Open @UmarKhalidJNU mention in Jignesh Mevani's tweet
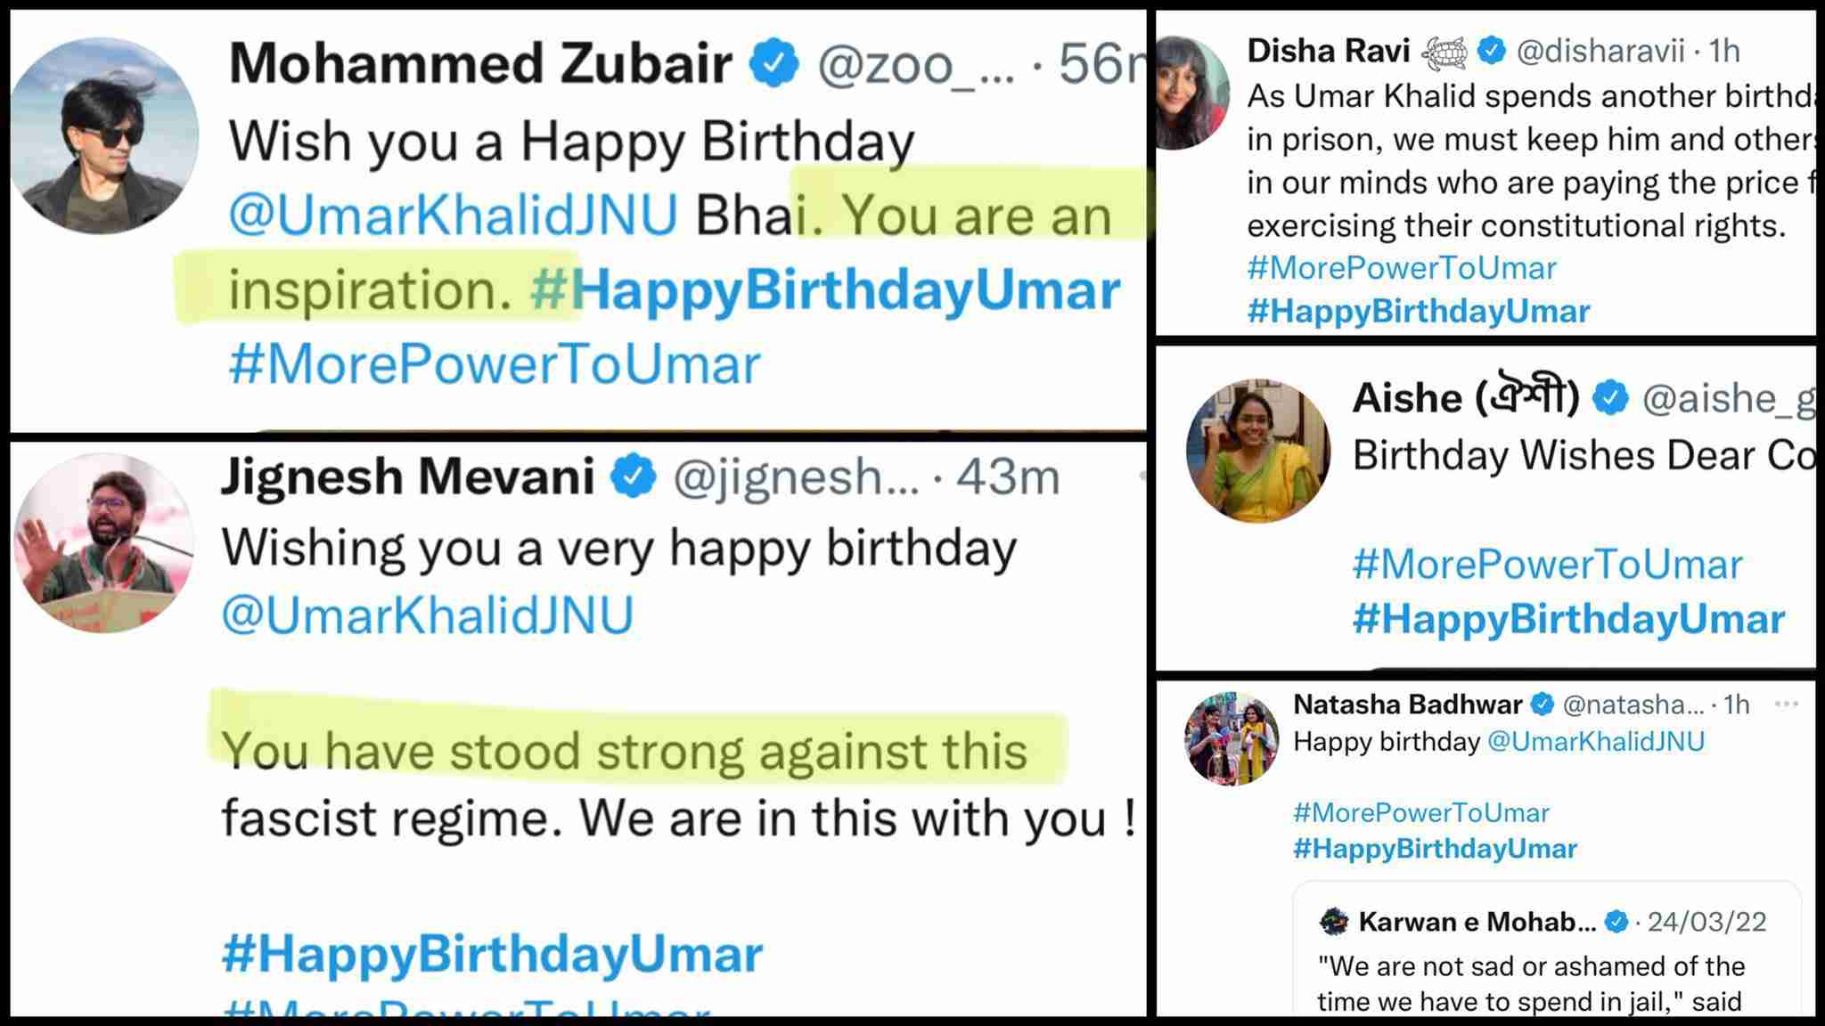The height and width of the screenshot is (1026, 1825). tap(428, 615)
